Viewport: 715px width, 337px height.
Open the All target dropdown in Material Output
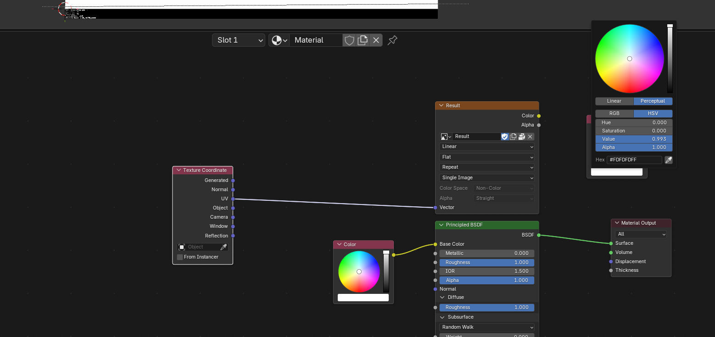pyautogui.click(x=641, y=234)
